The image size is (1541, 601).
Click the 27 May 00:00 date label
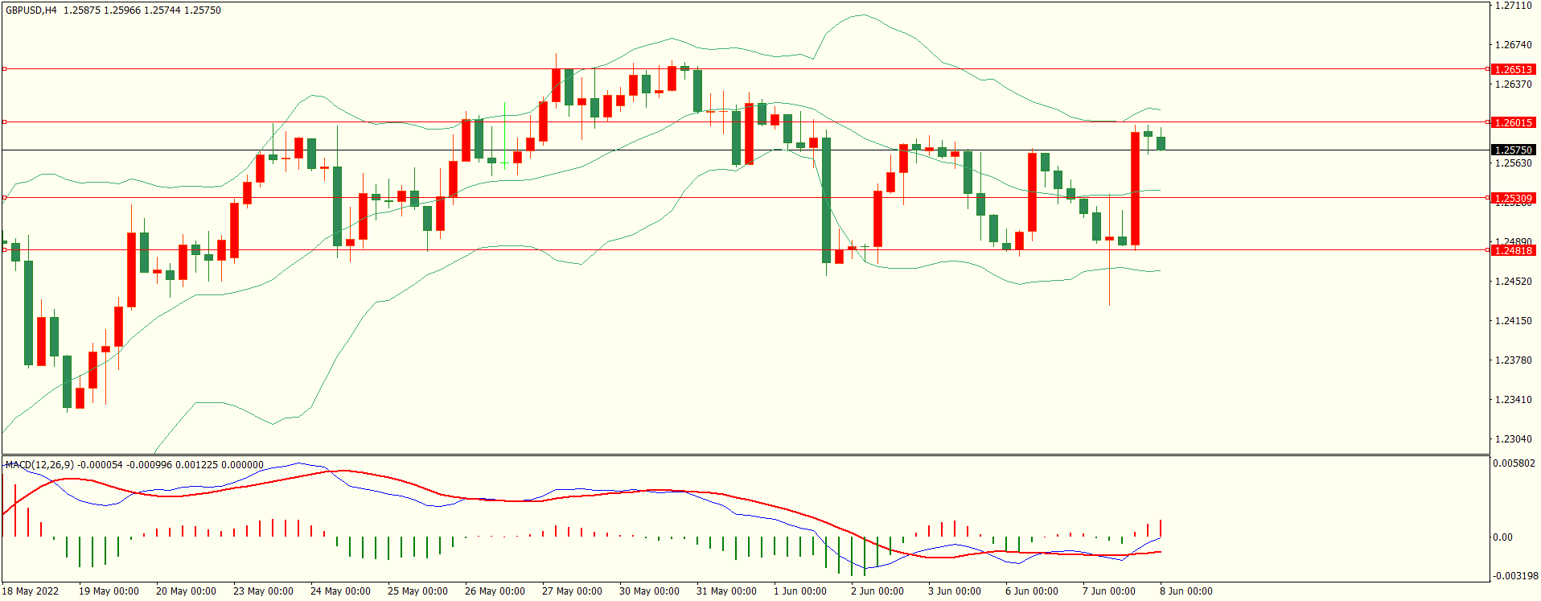(572, 591)
